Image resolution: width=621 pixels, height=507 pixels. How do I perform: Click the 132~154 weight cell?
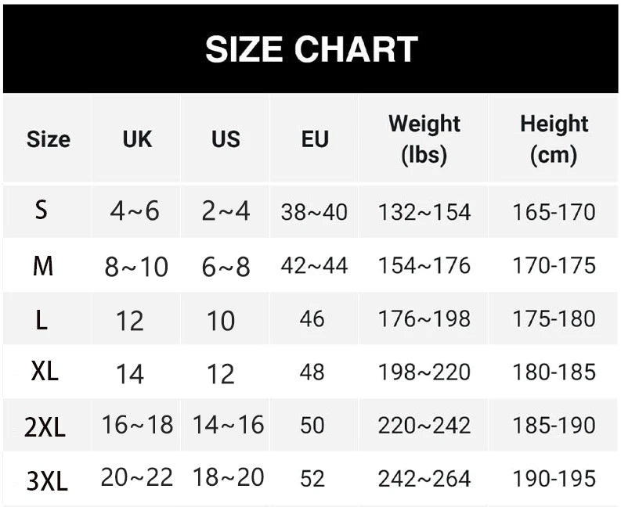point(424,212)
